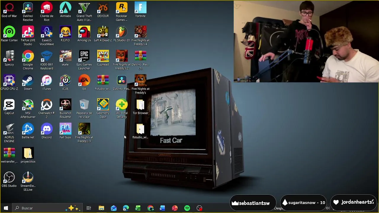Select the Fortnite desktop icon
The image size is (379, 213).
(140, 10)
